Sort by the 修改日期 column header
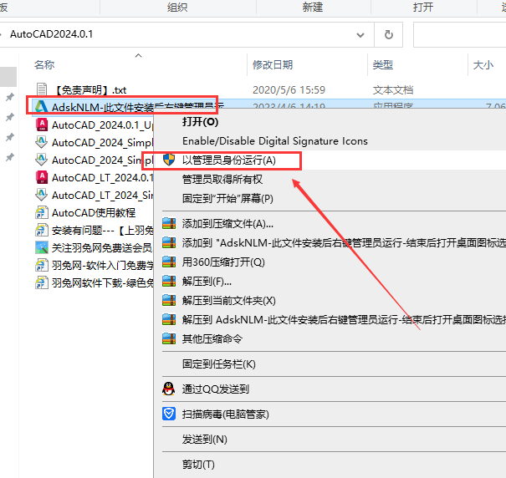 tap(273, 65)
